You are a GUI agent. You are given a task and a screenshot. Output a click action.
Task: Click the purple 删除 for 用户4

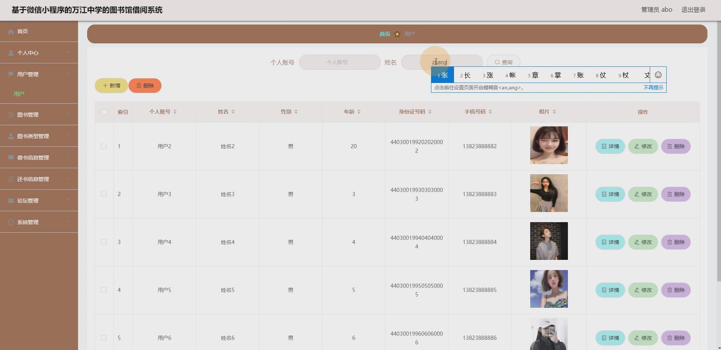tap(676, 242)
